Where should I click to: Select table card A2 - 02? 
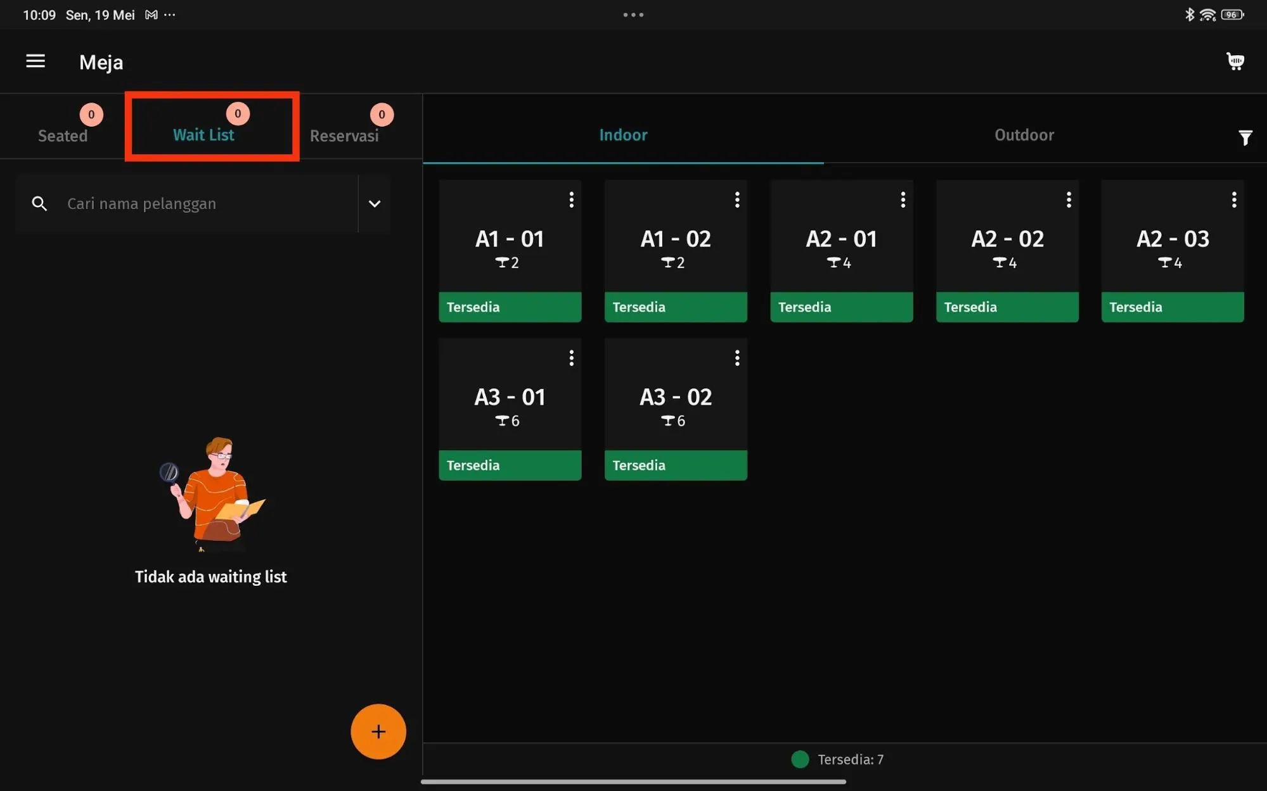click(1007, 251)
